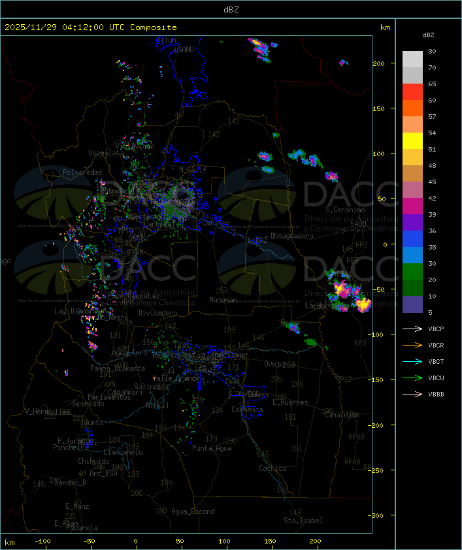Image resolution: width=462 pixels, height=550 pixels.
Task: Click the white VBCP arrow icon
Action: pos(412,329)
